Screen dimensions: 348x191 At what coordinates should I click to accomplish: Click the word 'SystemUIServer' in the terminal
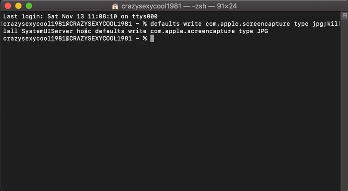pos(47,31)
